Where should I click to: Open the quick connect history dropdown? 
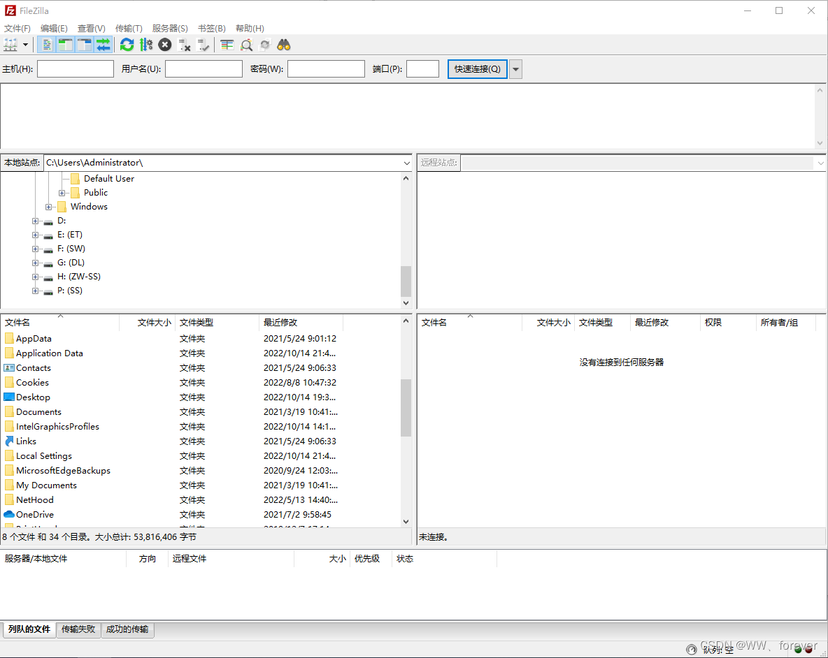516,69
